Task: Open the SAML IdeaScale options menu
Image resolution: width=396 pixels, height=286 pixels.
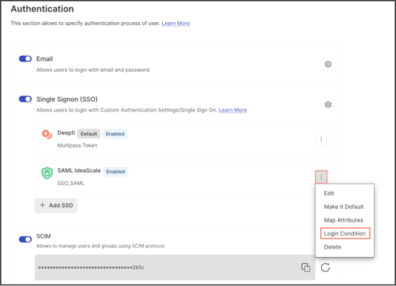Action: point(321,177)
